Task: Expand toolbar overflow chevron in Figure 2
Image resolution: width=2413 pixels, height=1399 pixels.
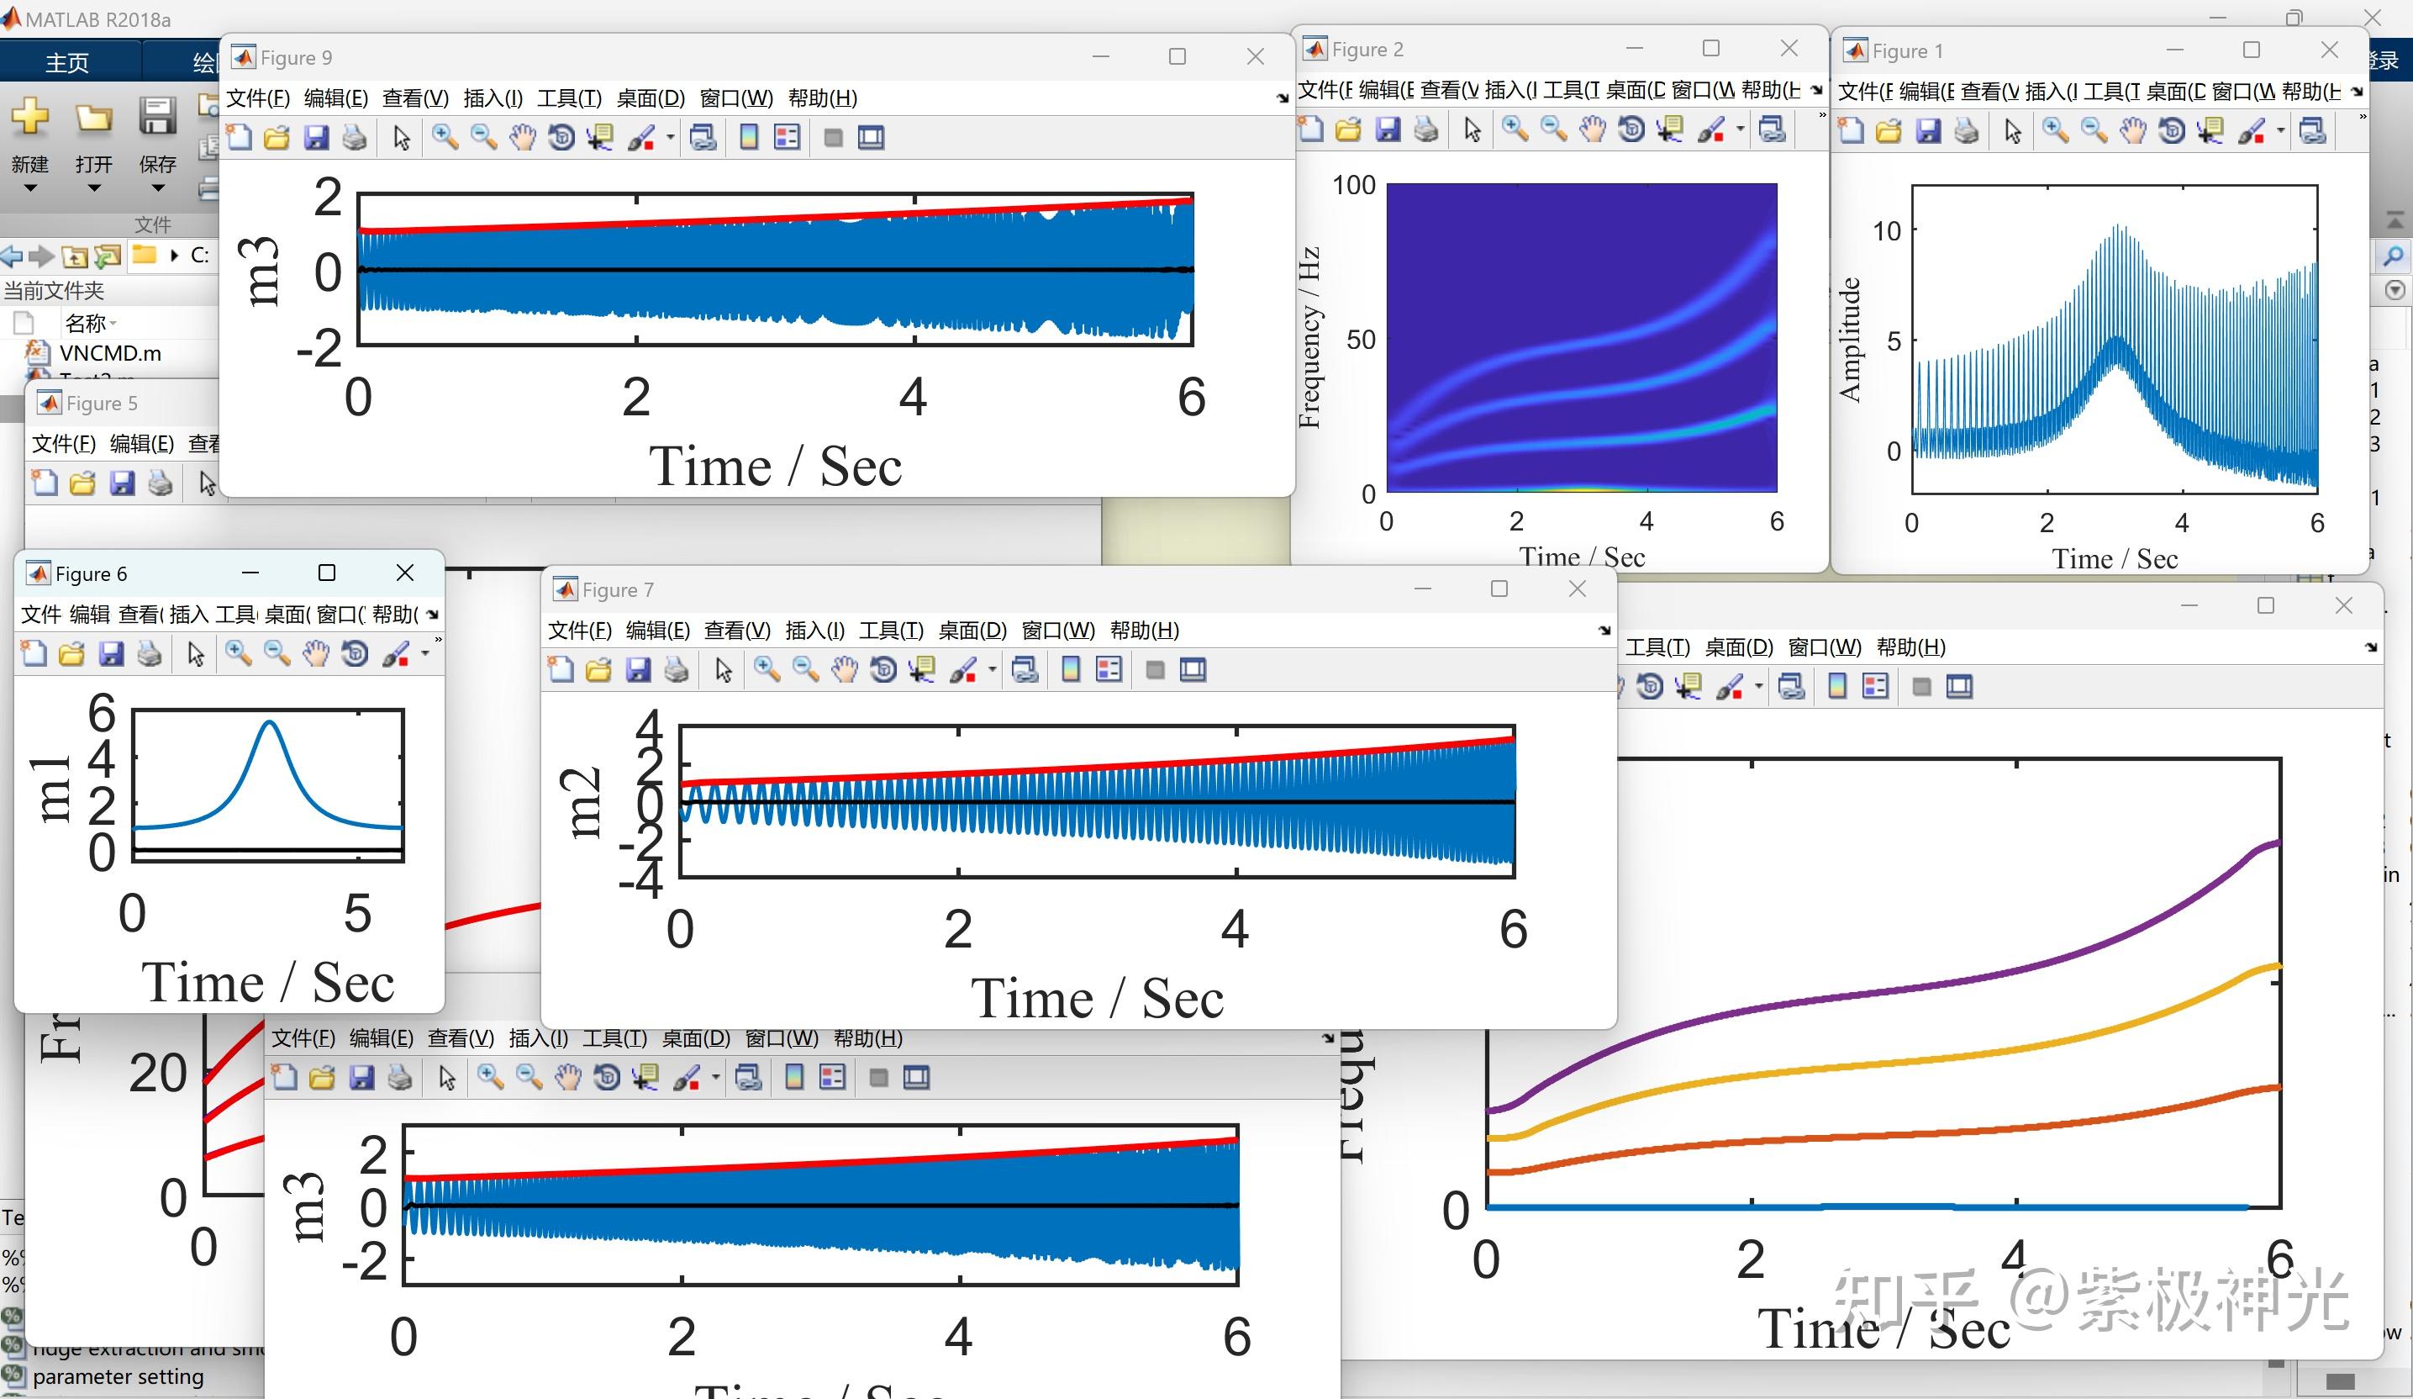Action: [x=1821, y=116]
